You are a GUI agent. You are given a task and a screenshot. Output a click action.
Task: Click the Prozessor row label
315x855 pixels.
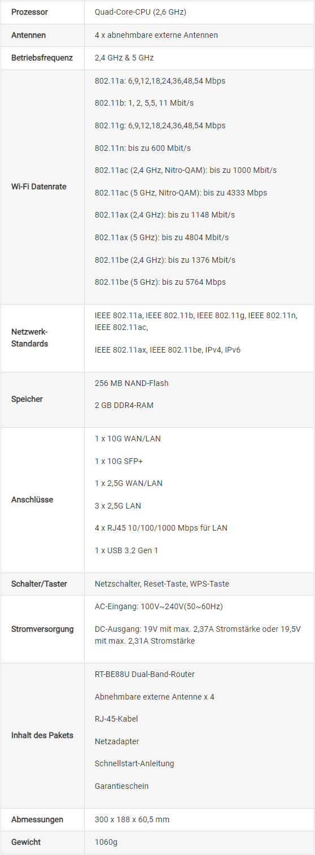[x=29, y=12]
